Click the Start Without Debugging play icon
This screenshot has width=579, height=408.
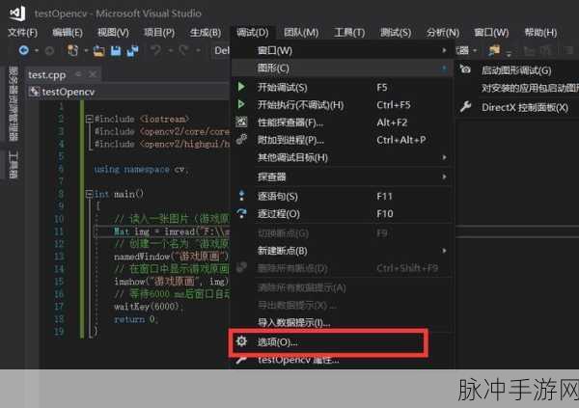241,104
